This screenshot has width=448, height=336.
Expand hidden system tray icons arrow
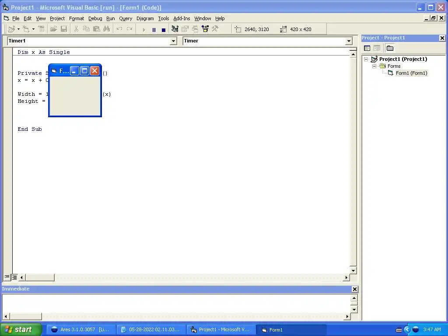point(407,330)
